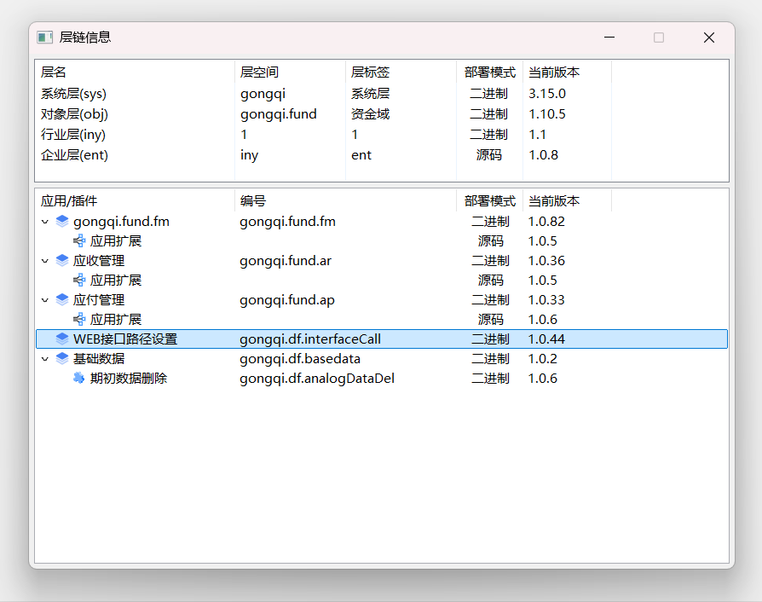This screenshot has width=762, height=602.
Task: Select the 应付管理 tree item
Action: 99,299
